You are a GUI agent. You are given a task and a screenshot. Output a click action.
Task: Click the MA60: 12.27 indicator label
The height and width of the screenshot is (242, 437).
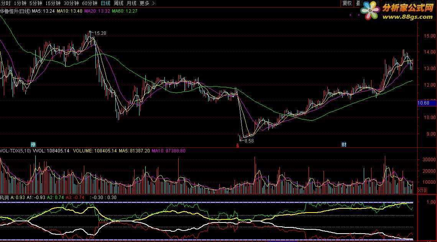125,11
